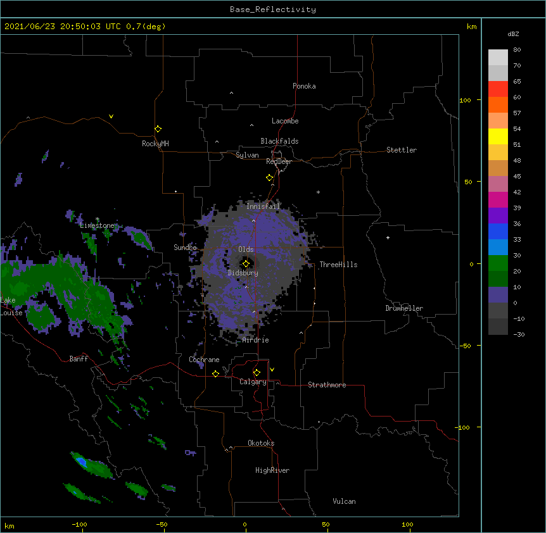Click the Innisfail city label
546x533 pixels.
(x=263, y=206)
